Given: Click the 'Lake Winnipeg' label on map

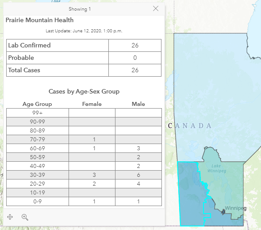Looking at the screenshot, I should click(217, 168).
